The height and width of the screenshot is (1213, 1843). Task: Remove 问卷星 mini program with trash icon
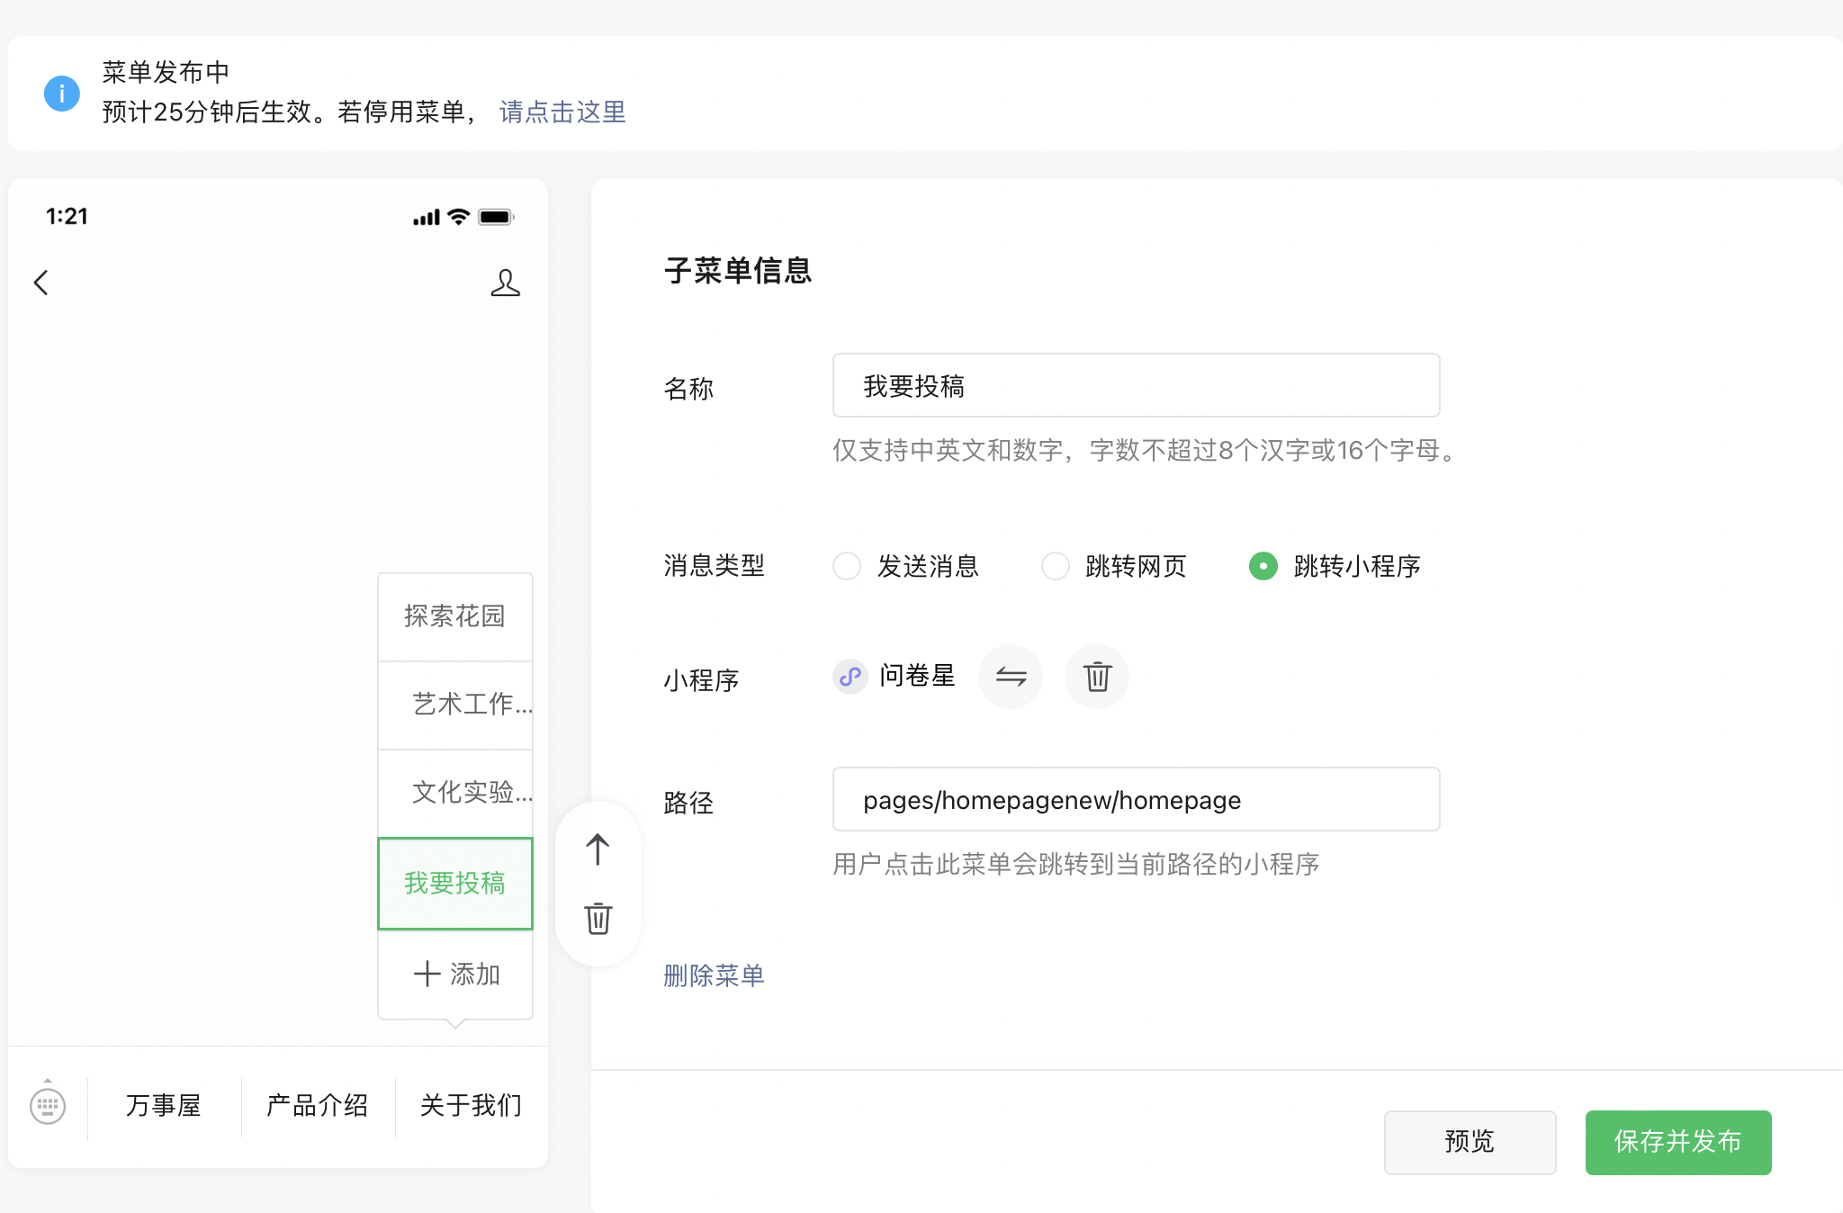pos(1096,677)
